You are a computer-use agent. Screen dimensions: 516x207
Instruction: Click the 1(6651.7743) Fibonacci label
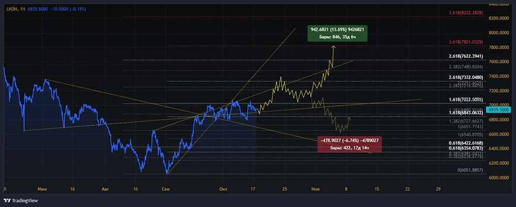(x=469, y=127)
